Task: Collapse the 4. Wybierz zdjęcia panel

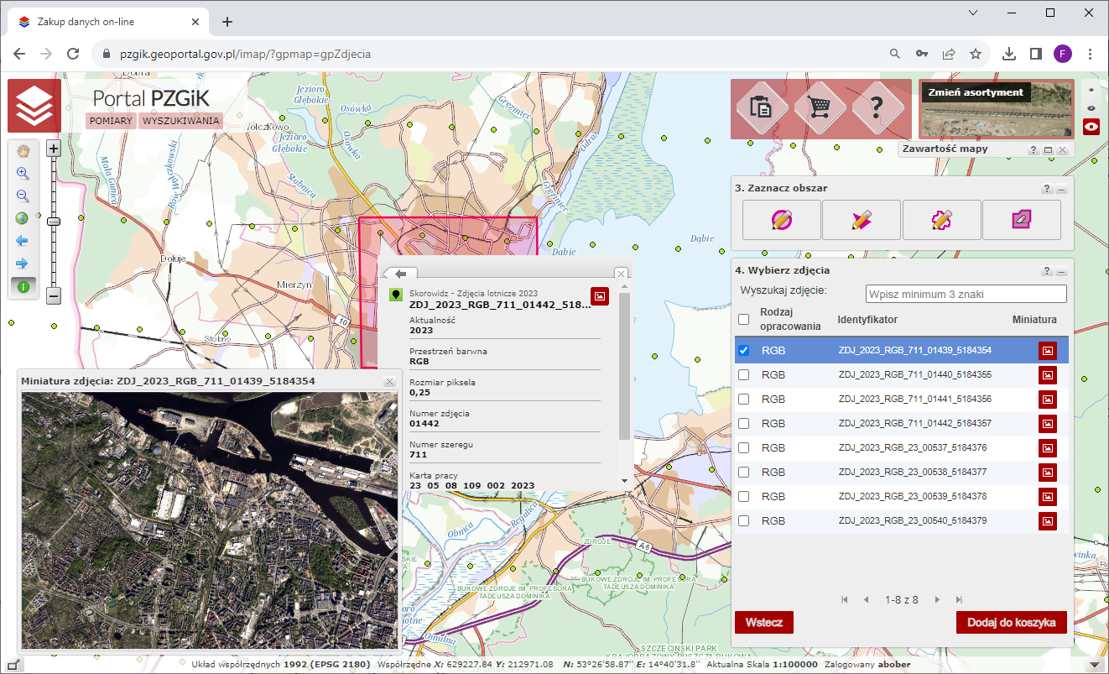Action: click(x=1061, y=271)
